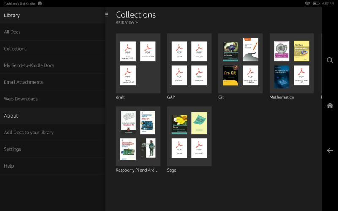This screenshot has height=211, width=338.
Task: Go to the Home screen icon
Action: (x=330, y=105)
